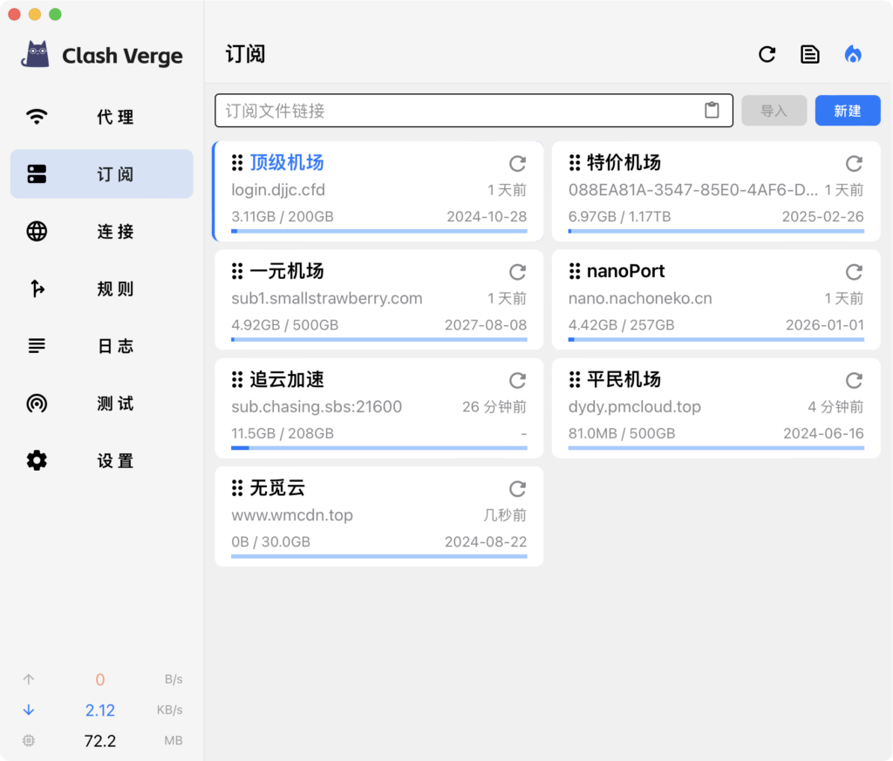Screen dimensions: 893x761
Task: Click the download speed arrow icon
Action: pyautogui.click(x=29, y=710)
